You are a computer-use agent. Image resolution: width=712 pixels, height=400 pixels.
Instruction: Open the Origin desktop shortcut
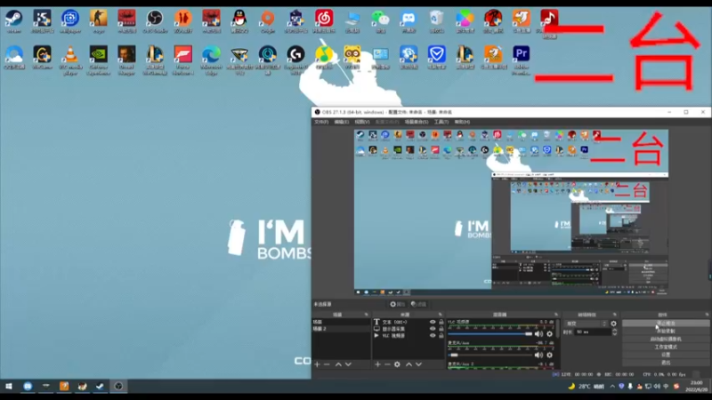[268, 21]
